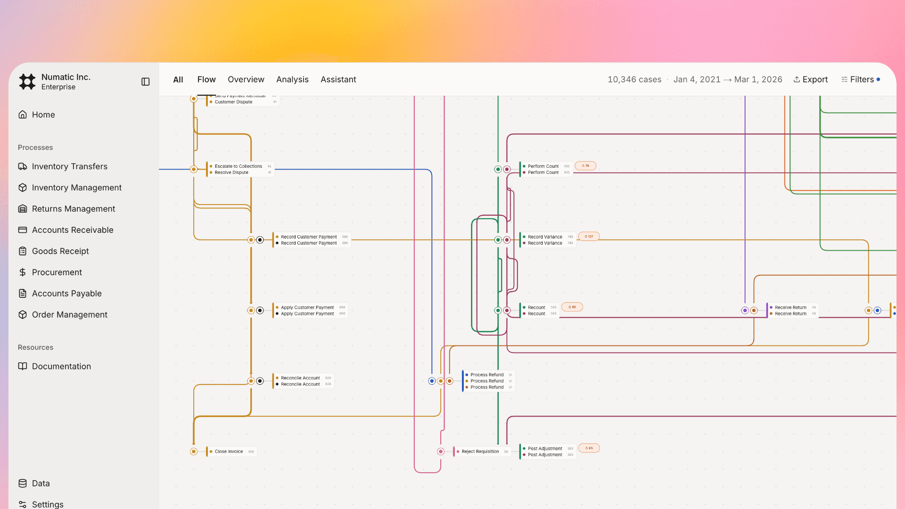Switch to the Analysis tab

point(292,80)
